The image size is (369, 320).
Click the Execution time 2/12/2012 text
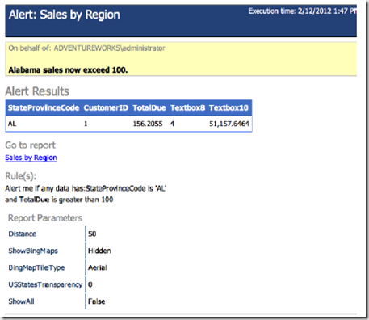(302, 11)
